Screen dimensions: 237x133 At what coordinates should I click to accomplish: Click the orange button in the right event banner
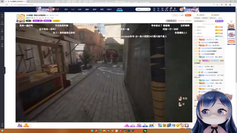pos(231,42)
